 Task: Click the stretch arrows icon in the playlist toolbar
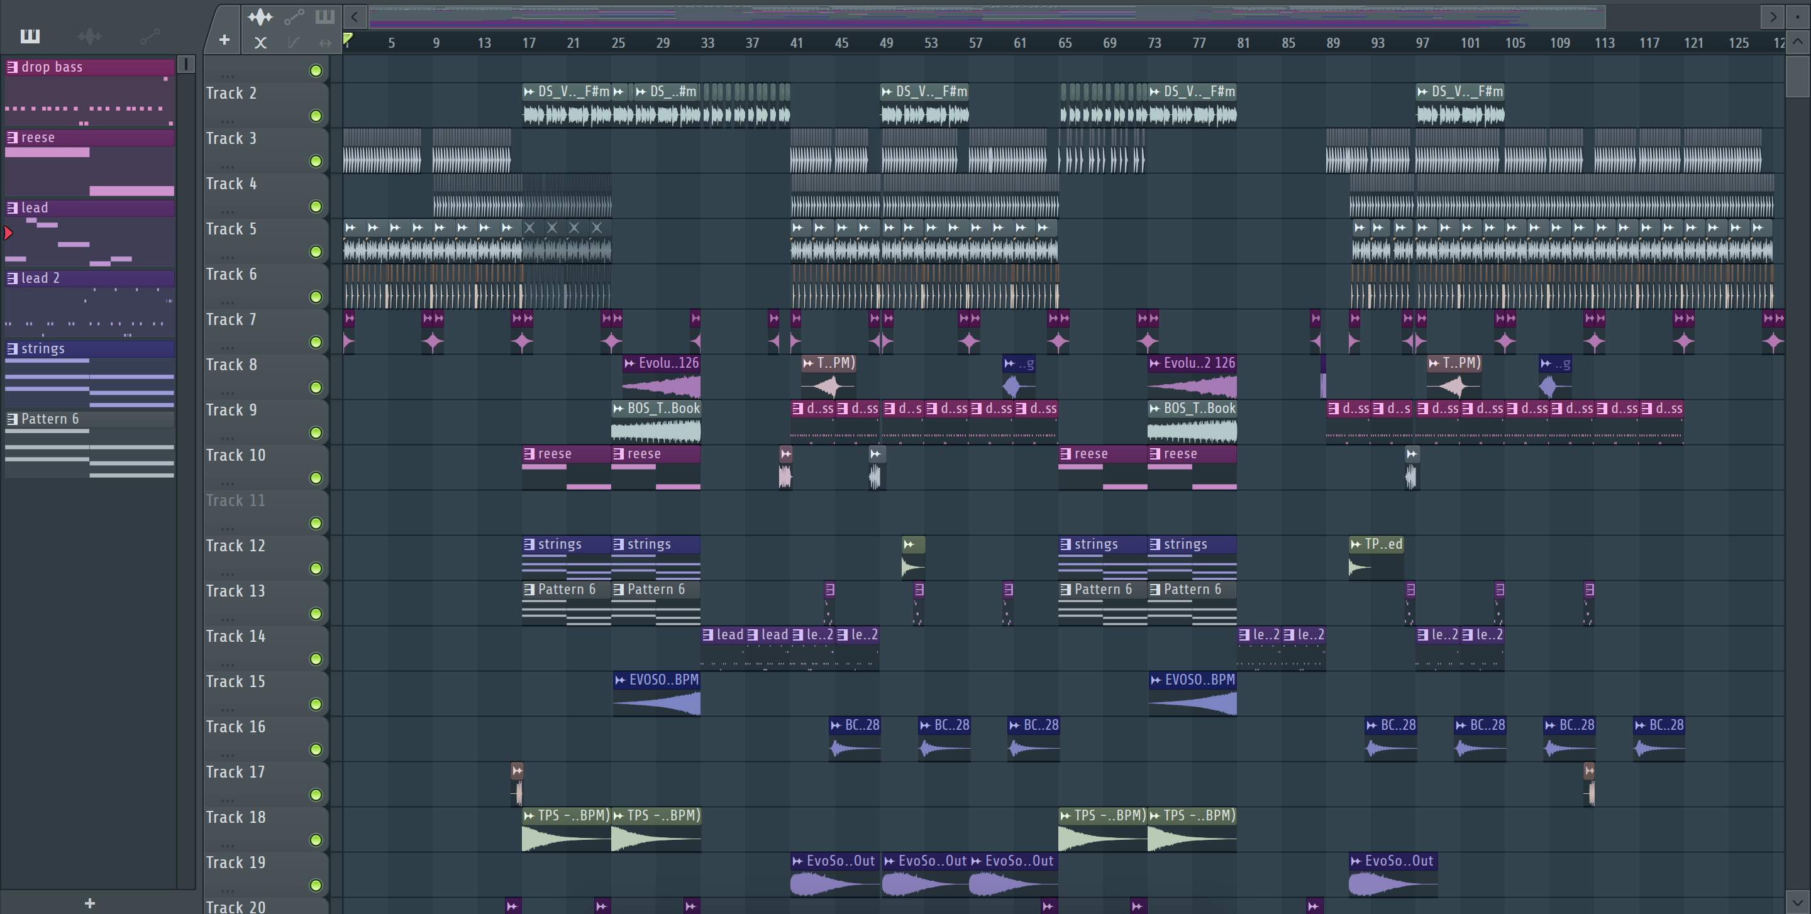point(325,43)
